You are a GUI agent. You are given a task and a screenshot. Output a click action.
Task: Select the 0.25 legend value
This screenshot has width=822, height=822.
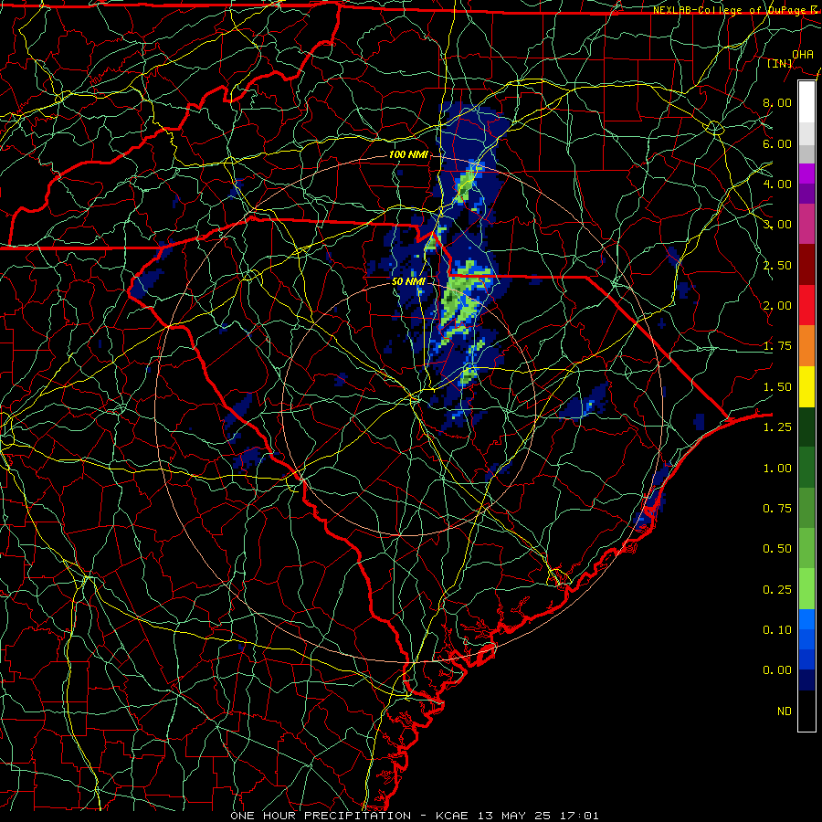click(777, 590)
